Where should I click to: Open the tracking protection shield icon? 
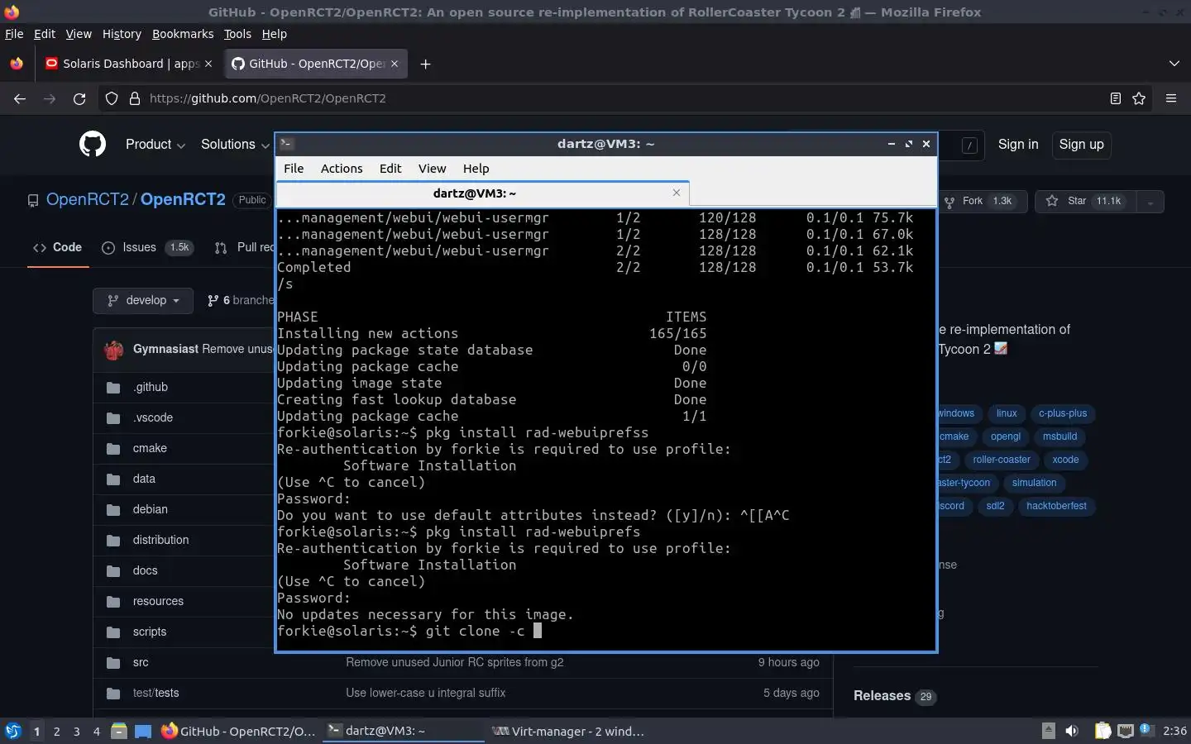(x=112, y=98)
